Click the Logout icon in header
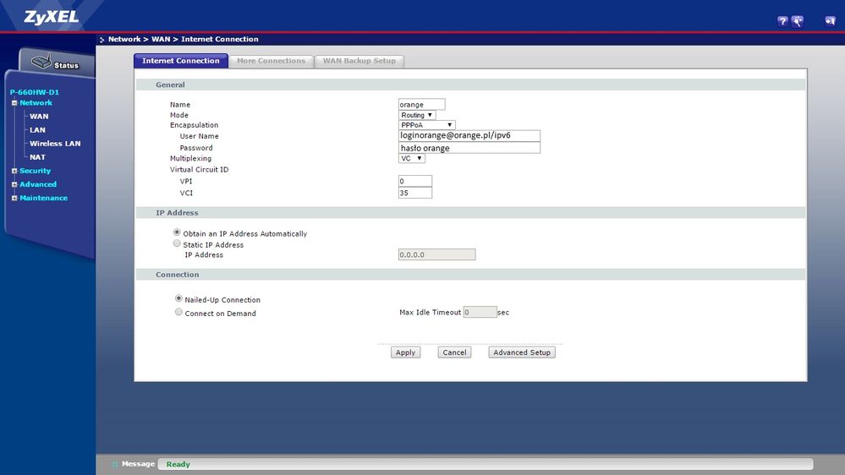845x475 pixels. [x=830, y=21]
